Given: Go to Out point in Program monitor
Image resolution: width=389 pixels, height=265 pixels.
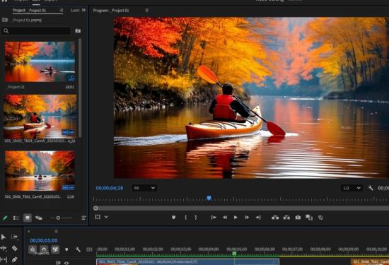Looking at the screenshot, I should coord(258,218).
